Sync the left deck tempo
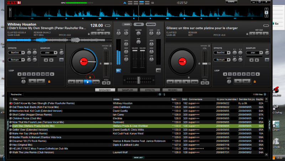The width and height of the screenshot is (285, 161). (96, 82)
